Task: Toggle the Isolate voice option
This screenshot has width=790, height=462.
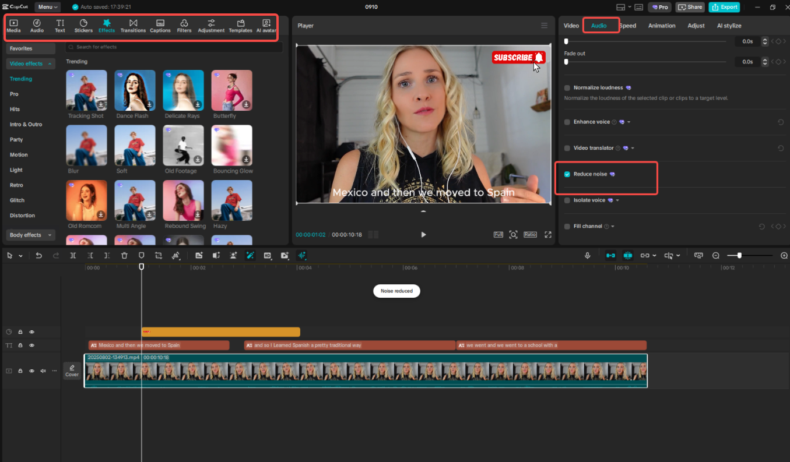Action: coord(566,200)
